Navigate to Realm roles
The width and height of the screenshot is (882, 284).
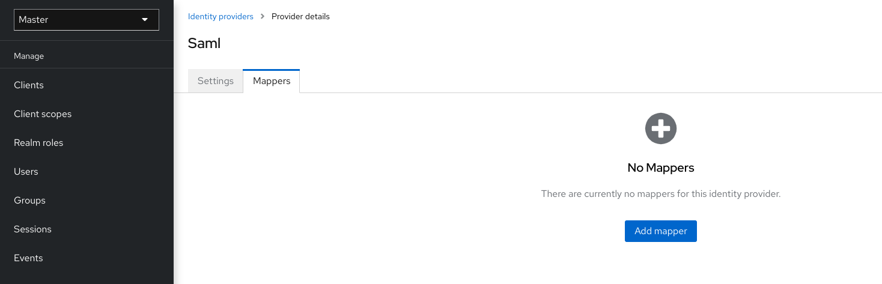tap(38, 143)
